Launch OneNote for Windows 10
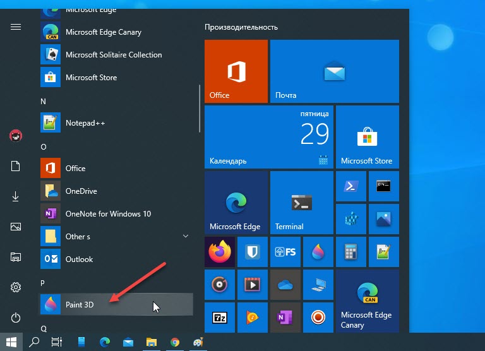Image resolution: width=485 pixels, height=351 pixels. (116, 213)
